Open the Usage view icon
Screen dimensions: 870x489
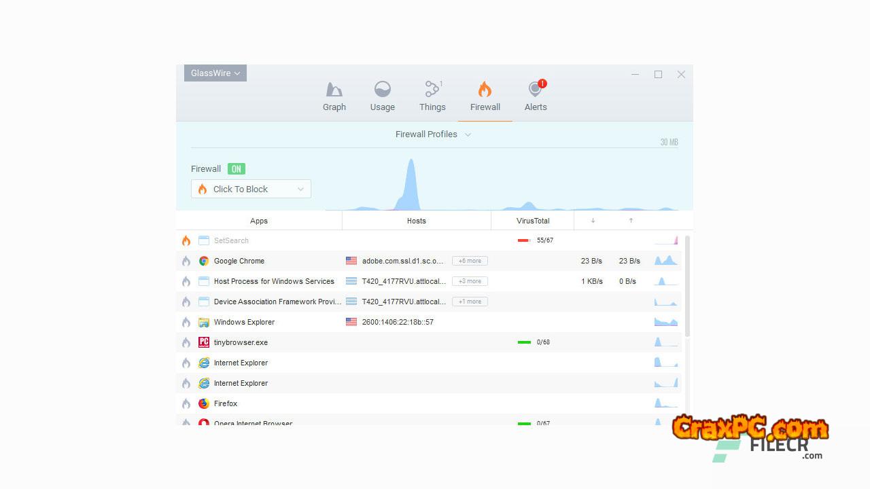coord(382,90)
